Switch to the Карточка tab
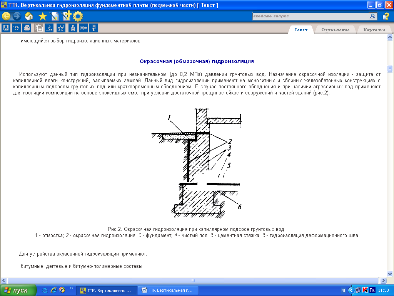 pos(374,30)
